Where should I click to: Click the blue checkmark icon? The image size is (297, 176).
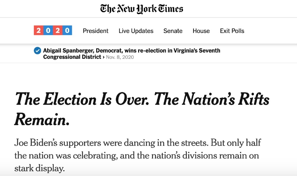pos(37,50)
